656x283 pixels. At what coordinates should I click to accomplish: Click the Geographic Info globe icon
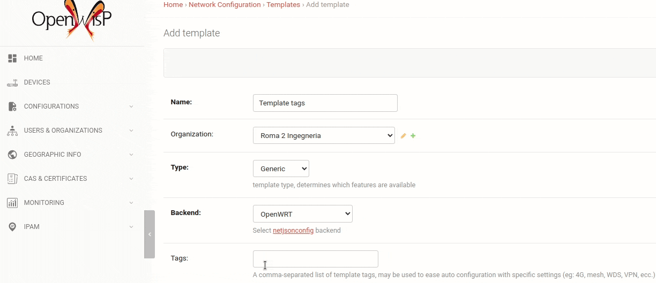coord(12,155)
